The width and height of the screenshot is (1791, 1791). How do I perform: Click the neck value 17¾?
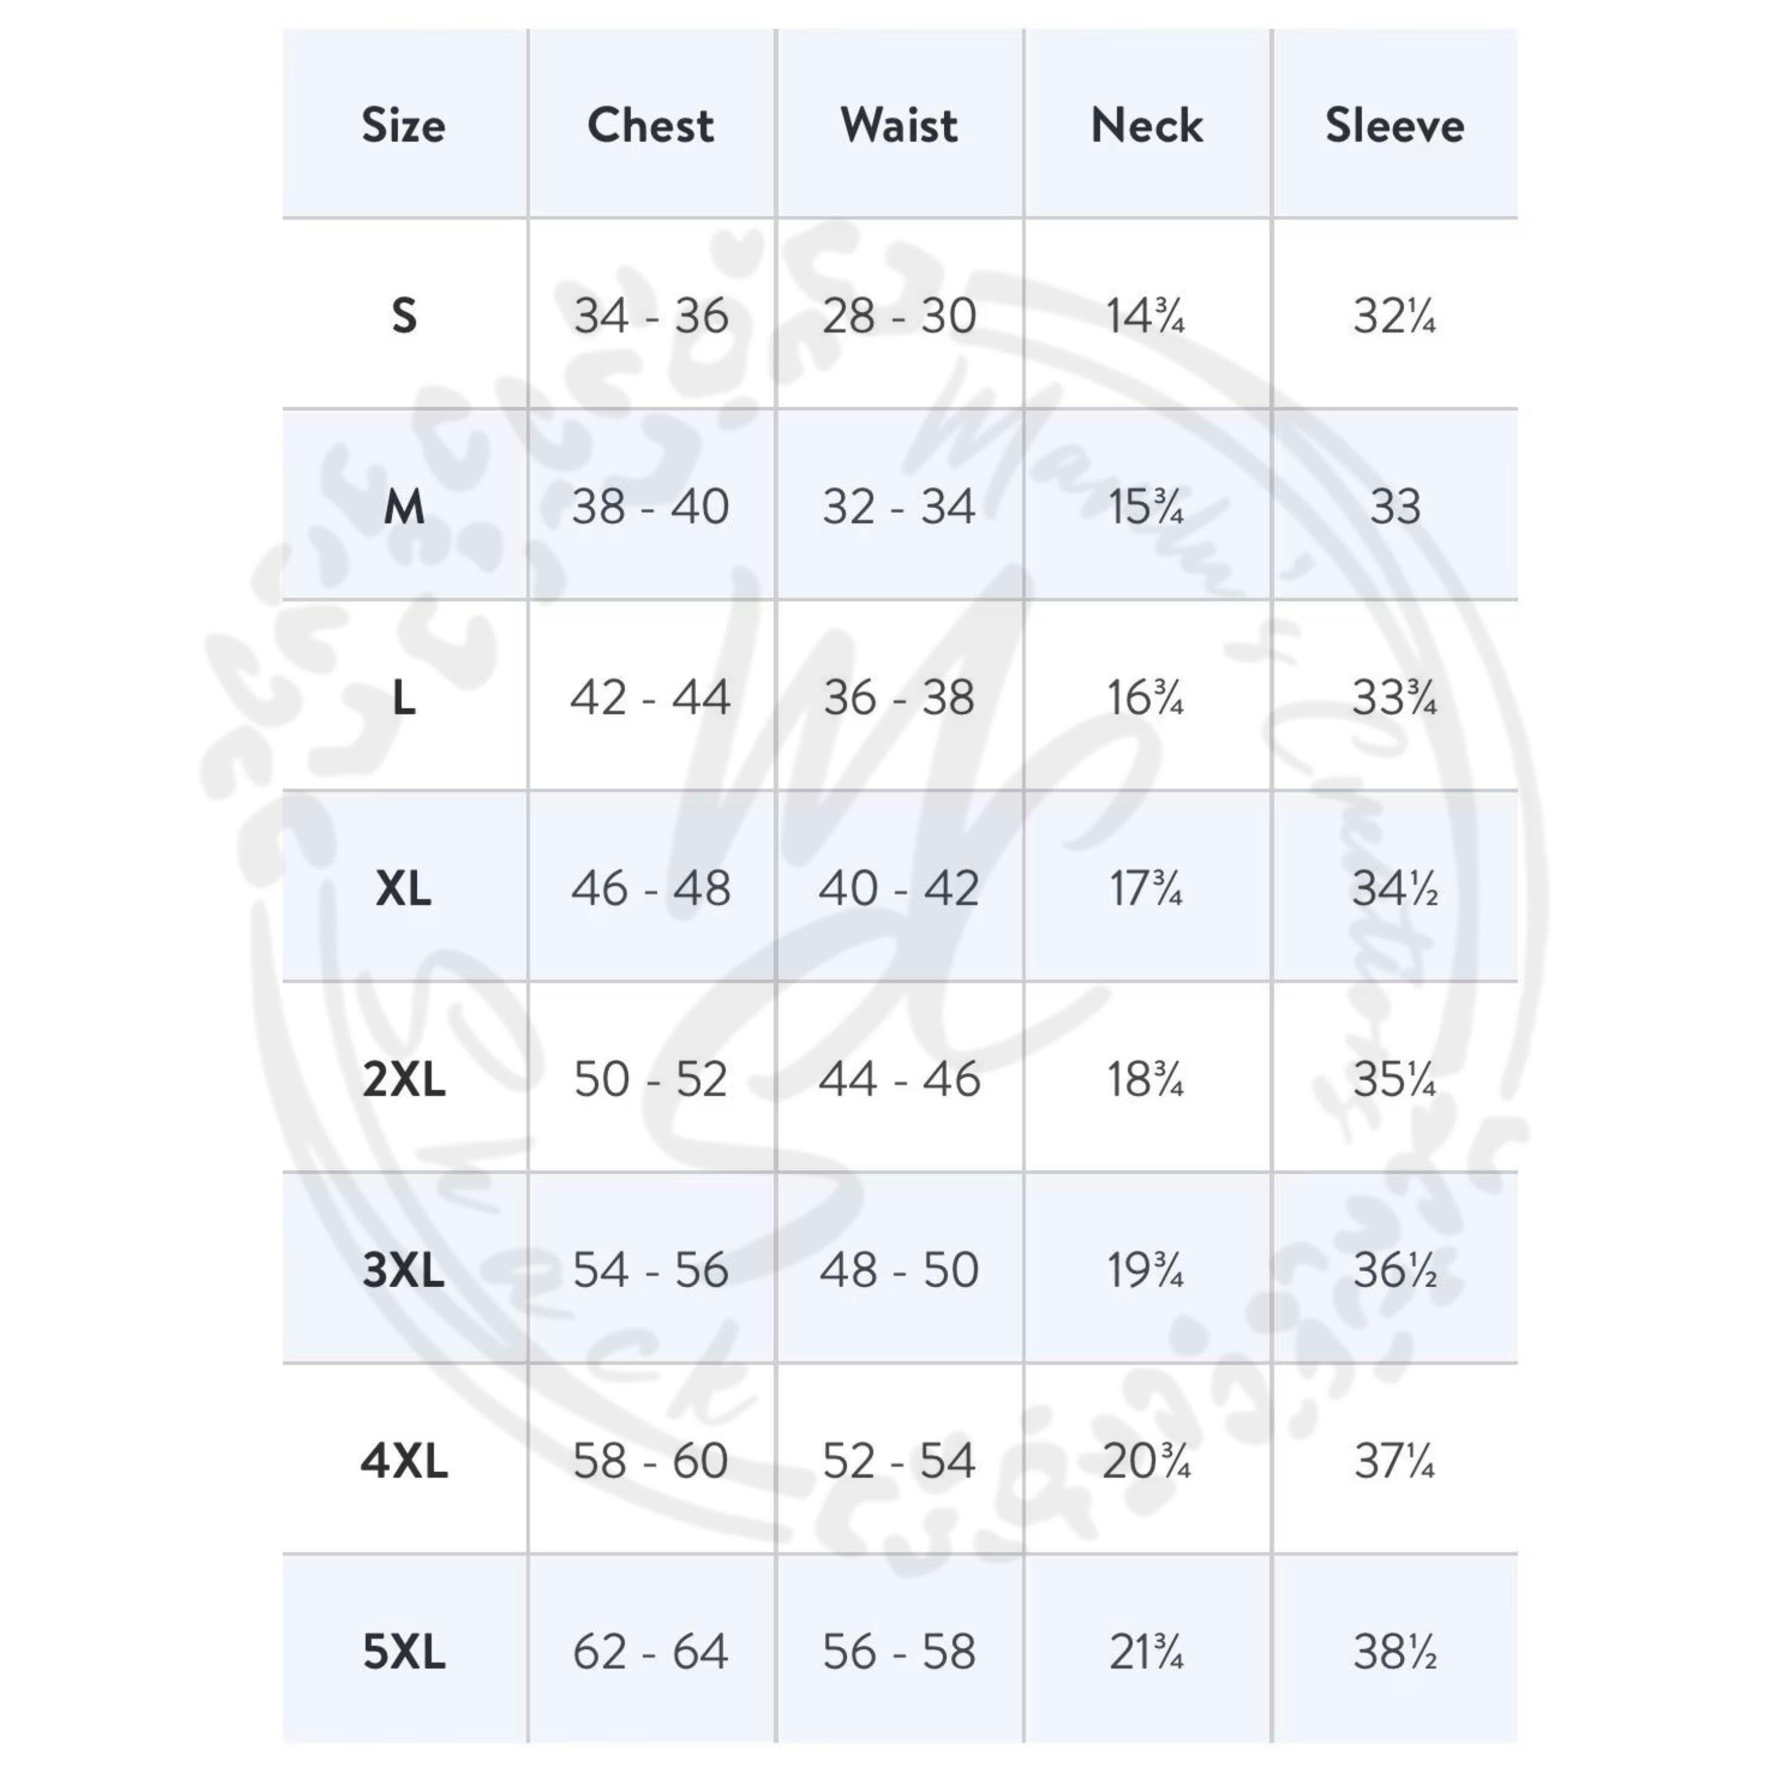coord(1147,889)
